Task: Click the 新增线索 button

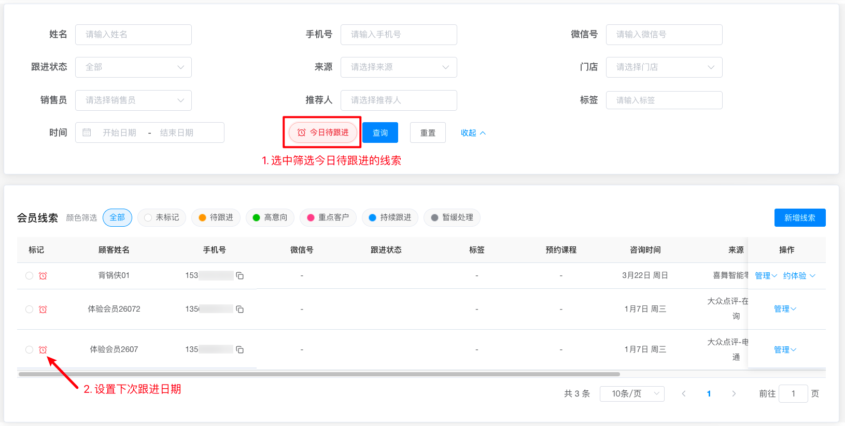Action: point(799,218)
